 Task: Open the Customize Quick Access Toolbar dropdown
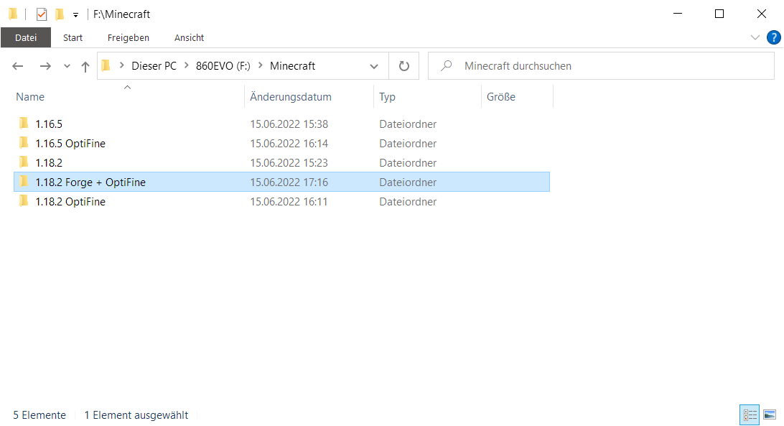[x=75, y=15]
